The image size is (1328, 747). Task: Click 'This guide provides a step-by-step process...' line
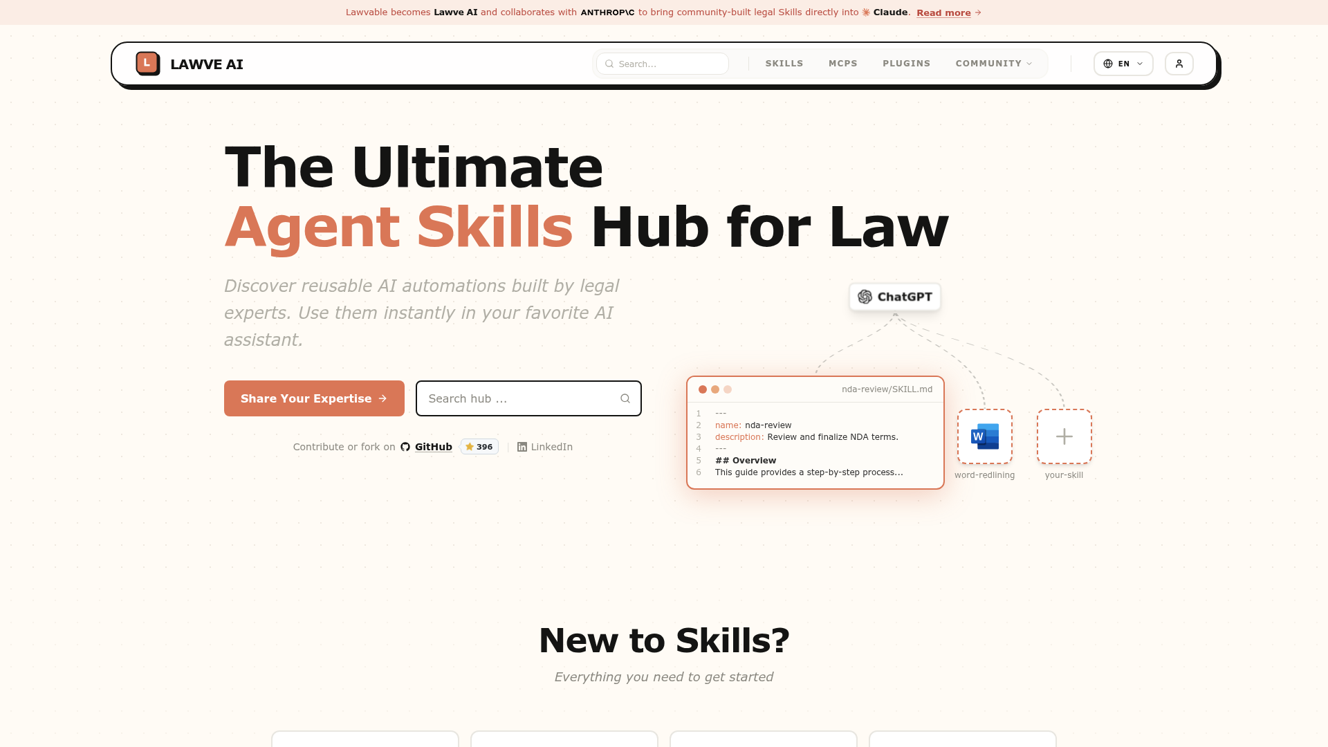(x=809, y=472)
